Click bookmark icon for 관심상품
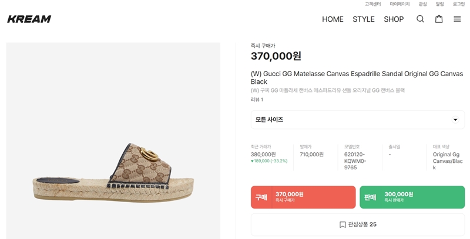 pos(343,224)
